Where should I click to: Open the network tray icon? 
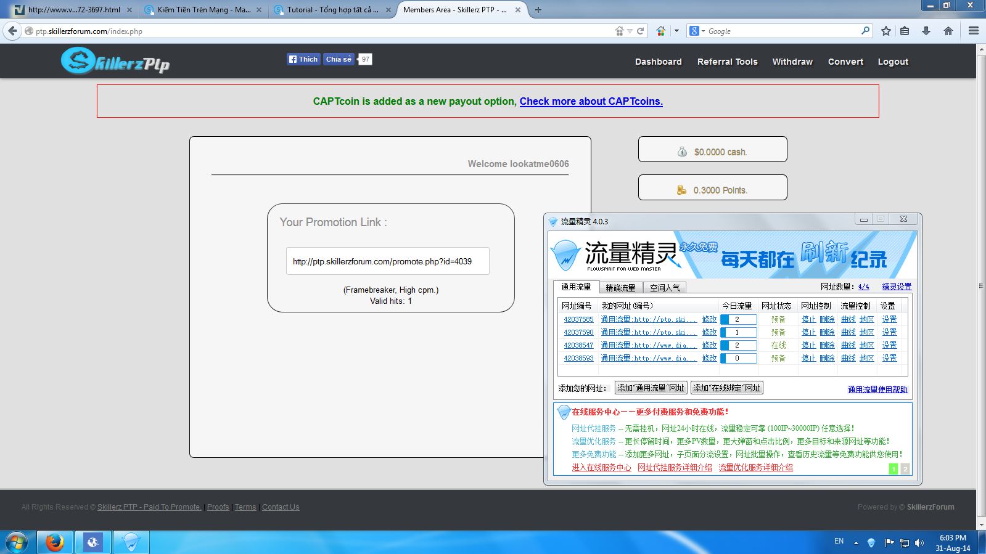coord(905,543)
